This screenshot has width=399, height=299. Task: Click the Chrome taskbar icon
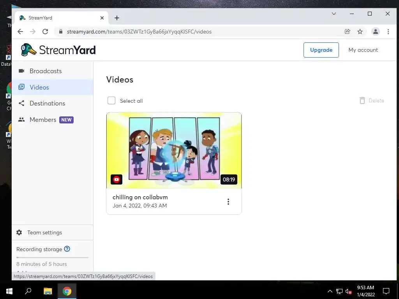67,291
